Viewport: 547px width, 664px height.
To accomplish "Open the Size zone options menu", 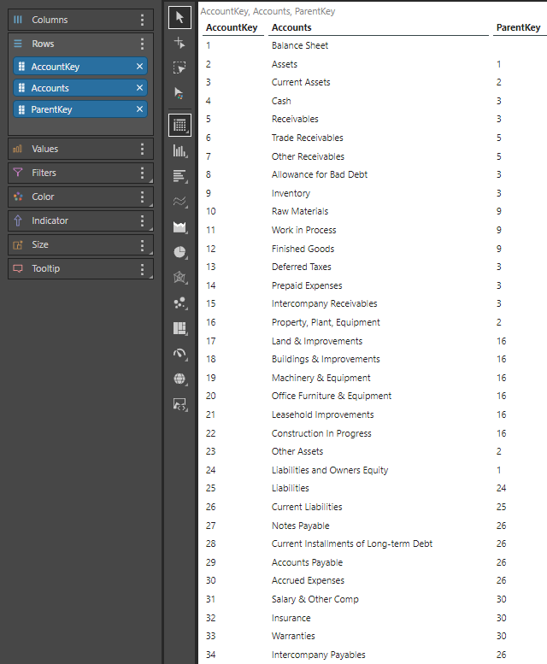I will coord(142,244).
